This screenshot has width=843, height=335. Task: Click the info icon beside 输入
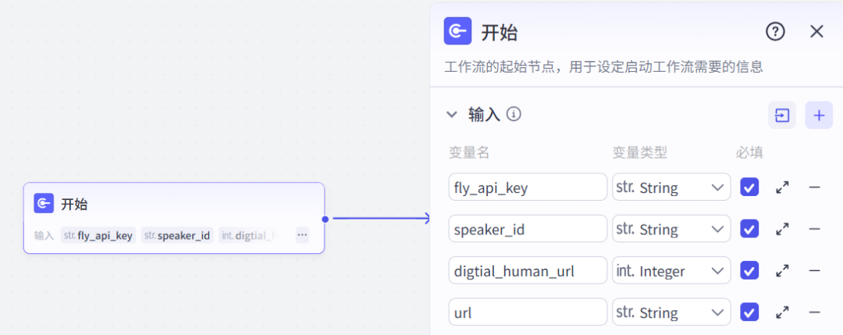tap(514, 114)
